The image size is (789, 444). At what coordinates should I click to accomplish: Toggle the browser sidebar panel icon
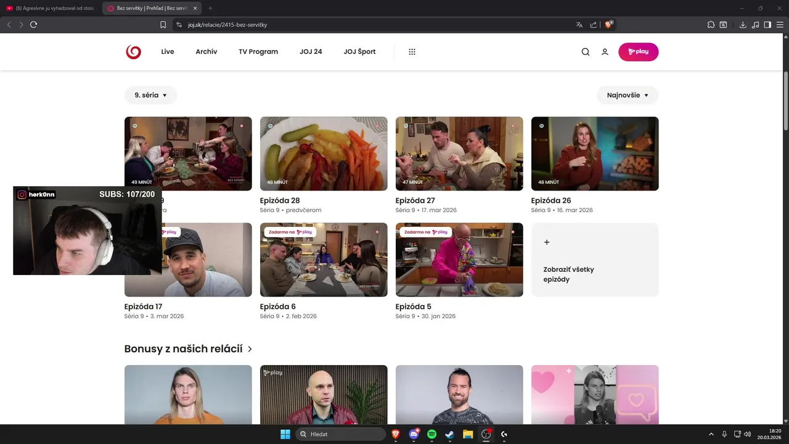(767, 25)
